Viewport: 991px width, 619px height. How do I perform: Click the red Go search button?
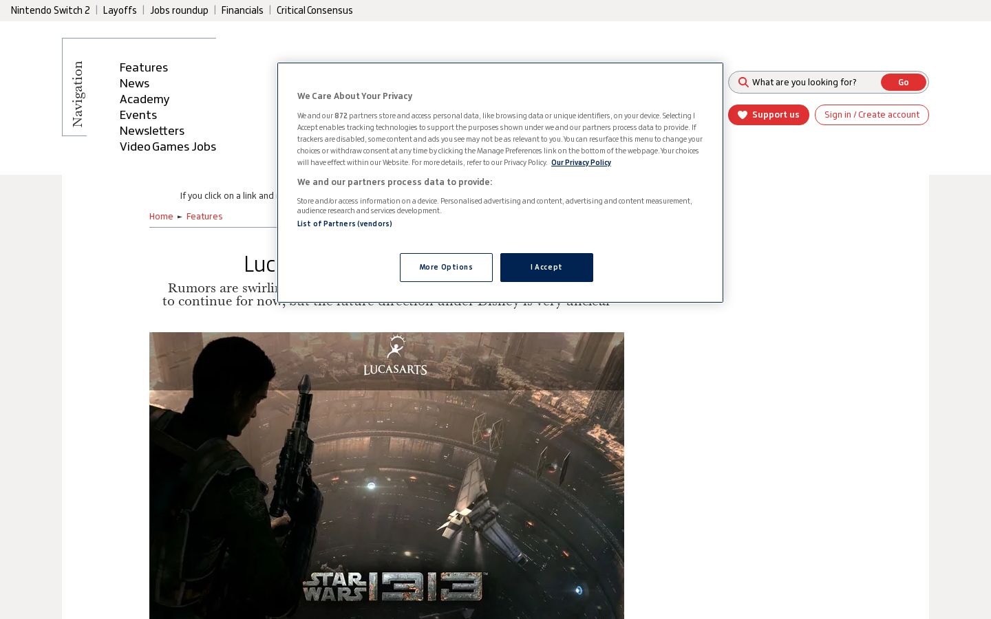pyautogui.click(x=904, y=83)
